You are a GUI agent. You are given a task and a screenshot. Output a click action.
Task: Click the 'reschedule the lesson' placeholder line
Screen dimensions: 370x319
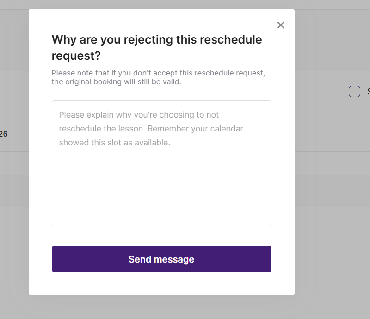(x=151, y=129)
